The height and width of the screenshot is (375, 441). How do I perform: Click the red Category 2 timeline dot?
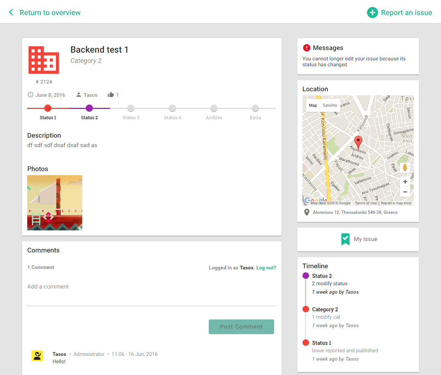(306, 309)
